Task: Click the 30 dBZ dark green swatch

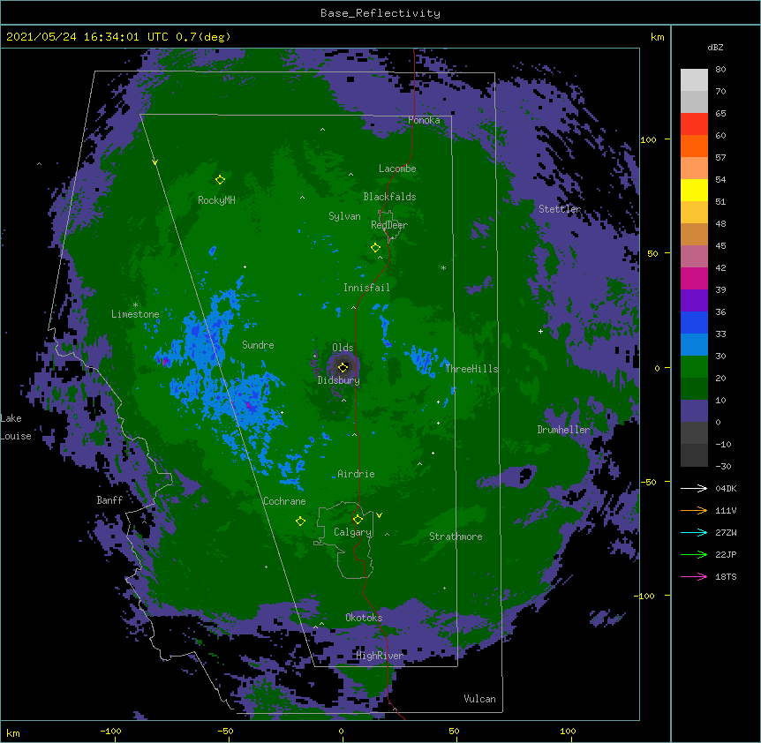Action: (x=694, y=367)
